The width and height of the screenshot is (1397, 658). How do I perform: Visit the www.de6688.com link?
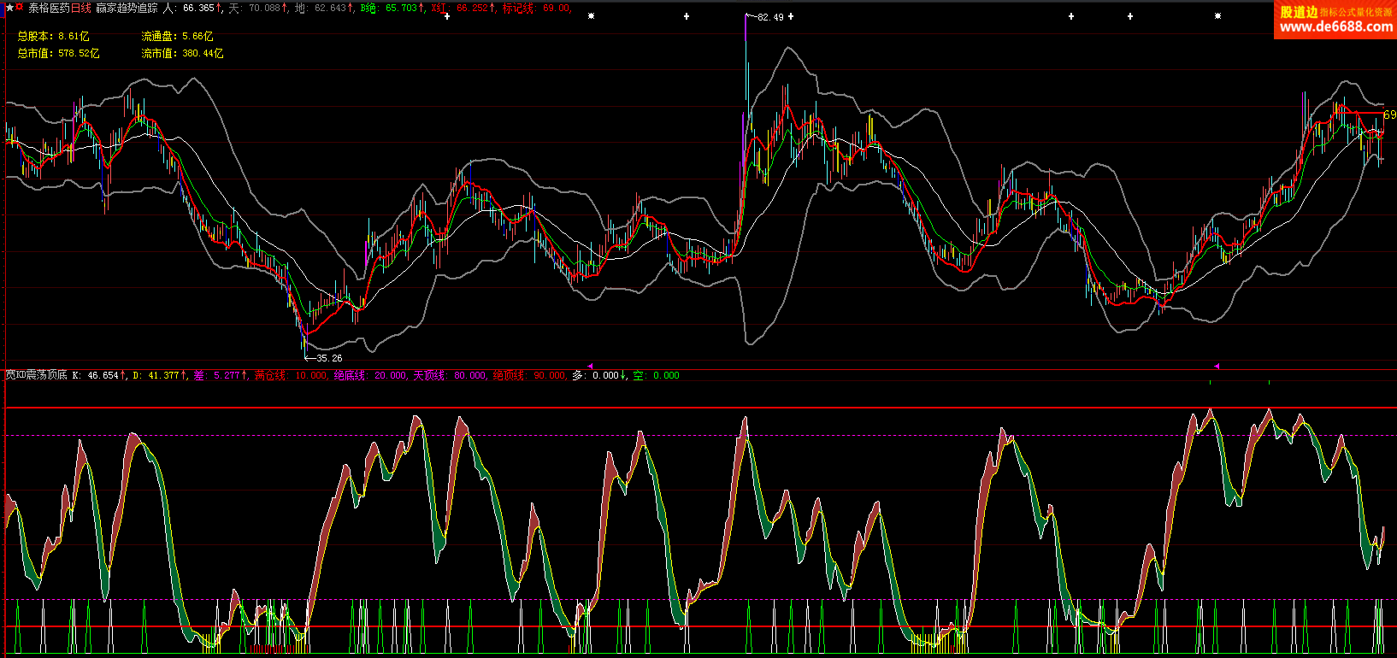coord(1335,27)
